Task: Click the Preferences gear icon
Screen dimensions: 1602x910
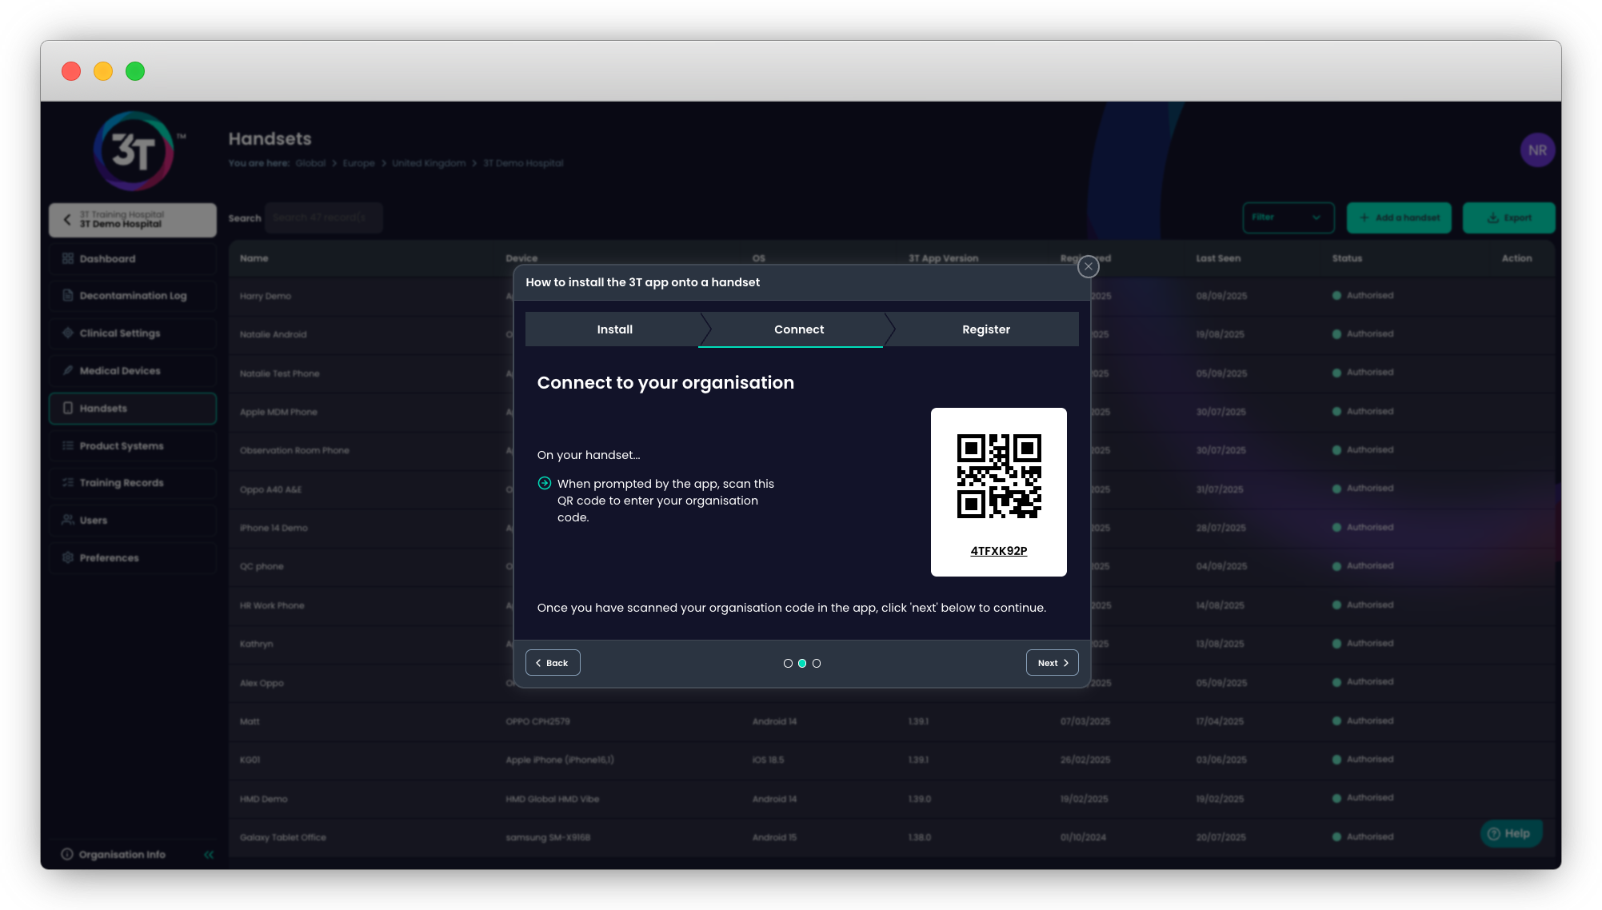Action: pyautogui.click(x=68, y=557)
